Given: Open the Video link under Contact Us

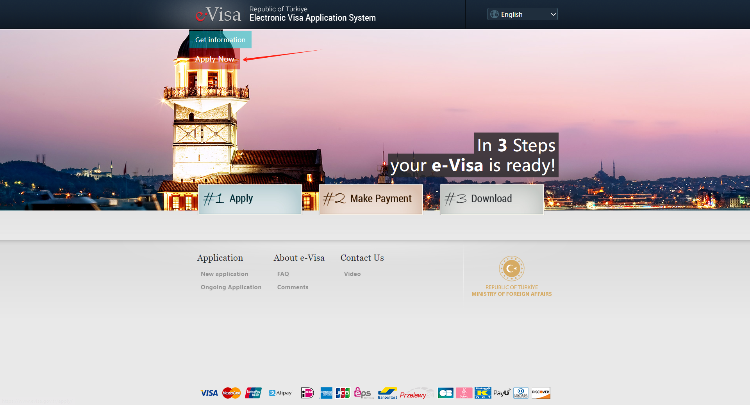Looking at the screenshot, I should click(x=352, y=274).
